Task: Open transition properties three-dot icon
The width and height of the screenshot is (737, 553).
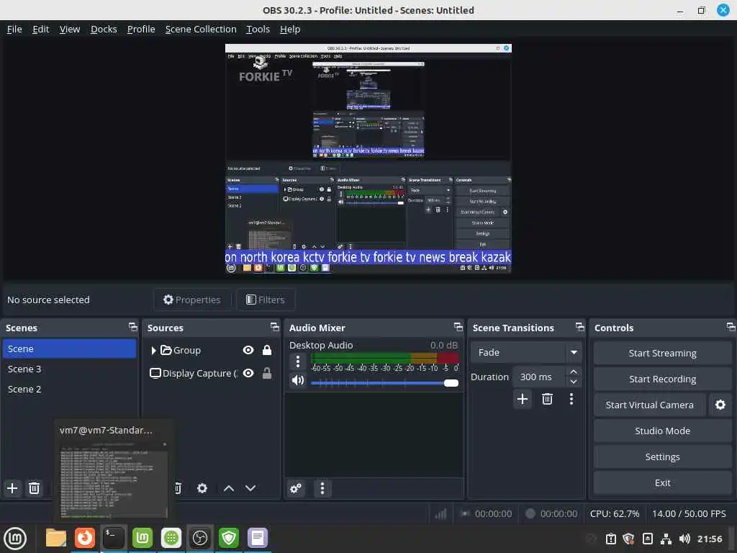Action: coord(571,399)
